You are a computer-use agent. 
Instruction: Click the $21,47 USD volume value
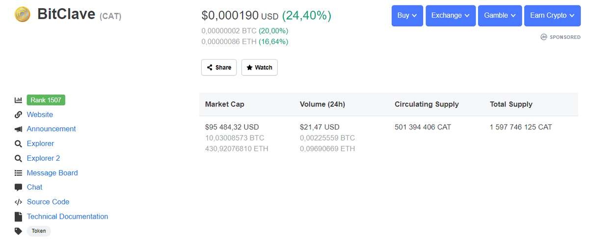click(320, 127)
